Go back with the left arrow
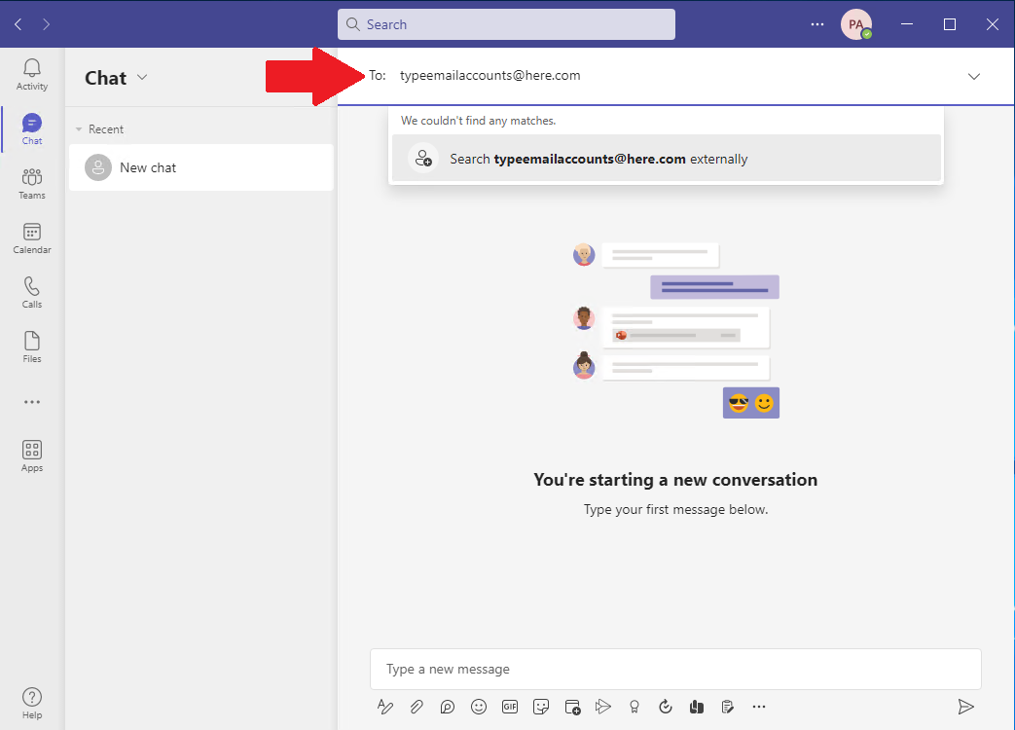Screen dimensions: 1015x730 [x=18, y=24]
